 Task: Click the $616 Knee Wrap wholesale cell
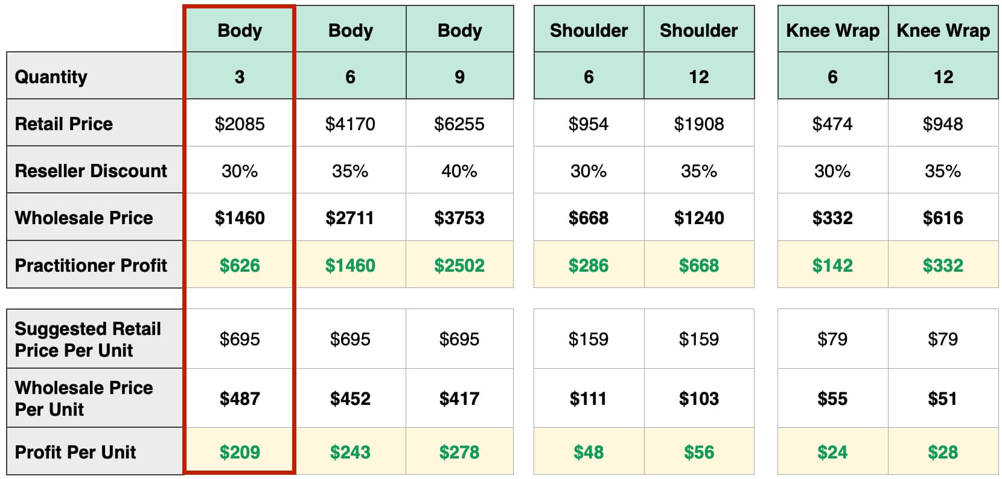pyautogui.click(x=943, y=218)
